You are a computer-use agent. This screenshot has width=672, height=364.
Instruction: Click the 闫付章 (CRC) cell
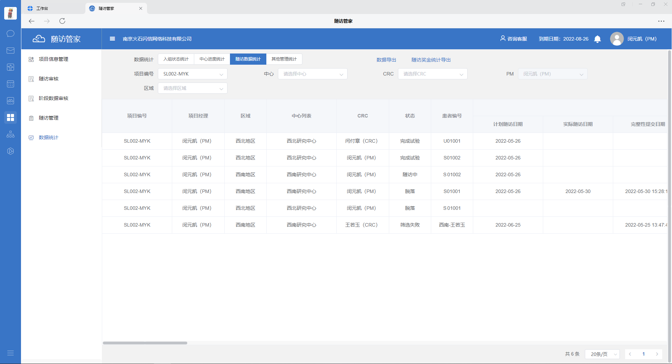coord(363,141)
